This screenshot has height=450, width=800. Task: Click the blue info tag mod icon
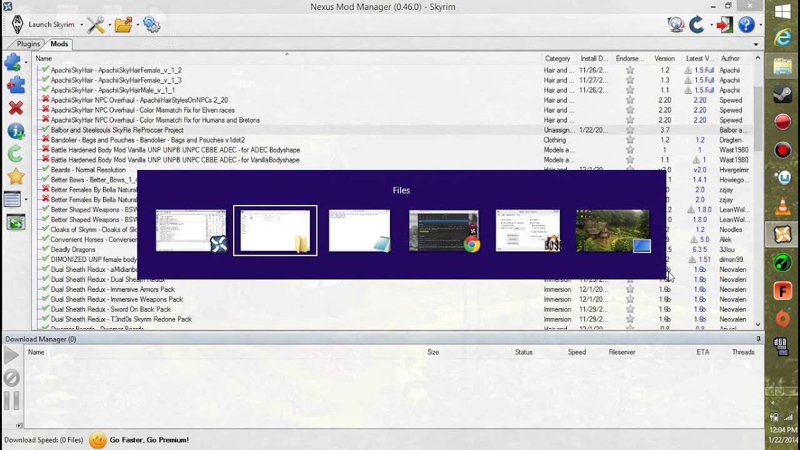[16, 131]
